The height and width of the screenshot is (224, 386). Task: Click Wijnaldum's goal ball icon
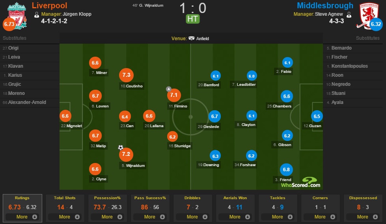[x=120, y=148]
